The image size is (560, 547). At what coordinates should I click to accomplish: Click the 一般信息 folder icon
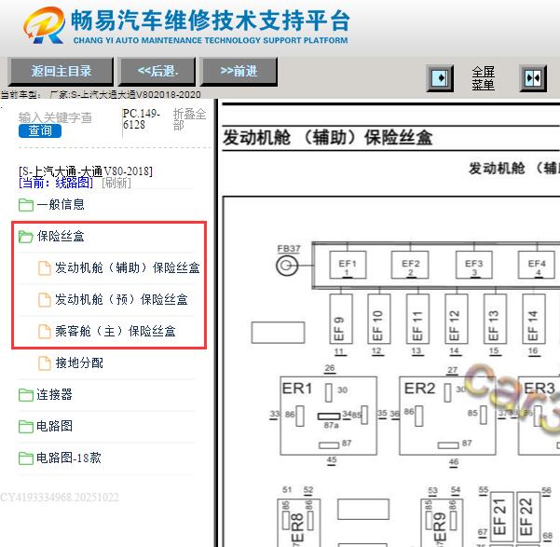click(x=26, y=205)
